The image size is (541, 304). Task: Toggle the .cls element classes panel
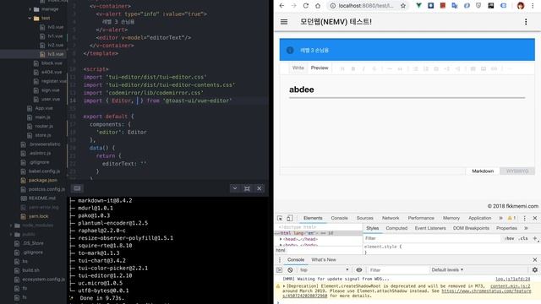click(x=523, y=238)
